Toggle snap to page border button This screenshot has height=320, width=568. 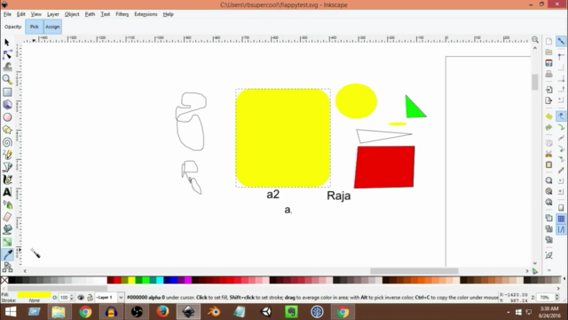tap(561, 207)
